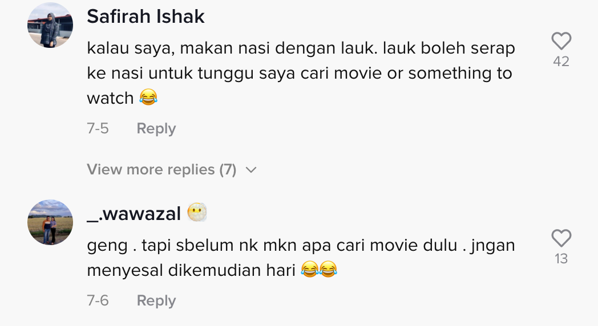Tap the heart on _.wawazal's comment
The image size is (598, 326).
[x=561, y=238]
